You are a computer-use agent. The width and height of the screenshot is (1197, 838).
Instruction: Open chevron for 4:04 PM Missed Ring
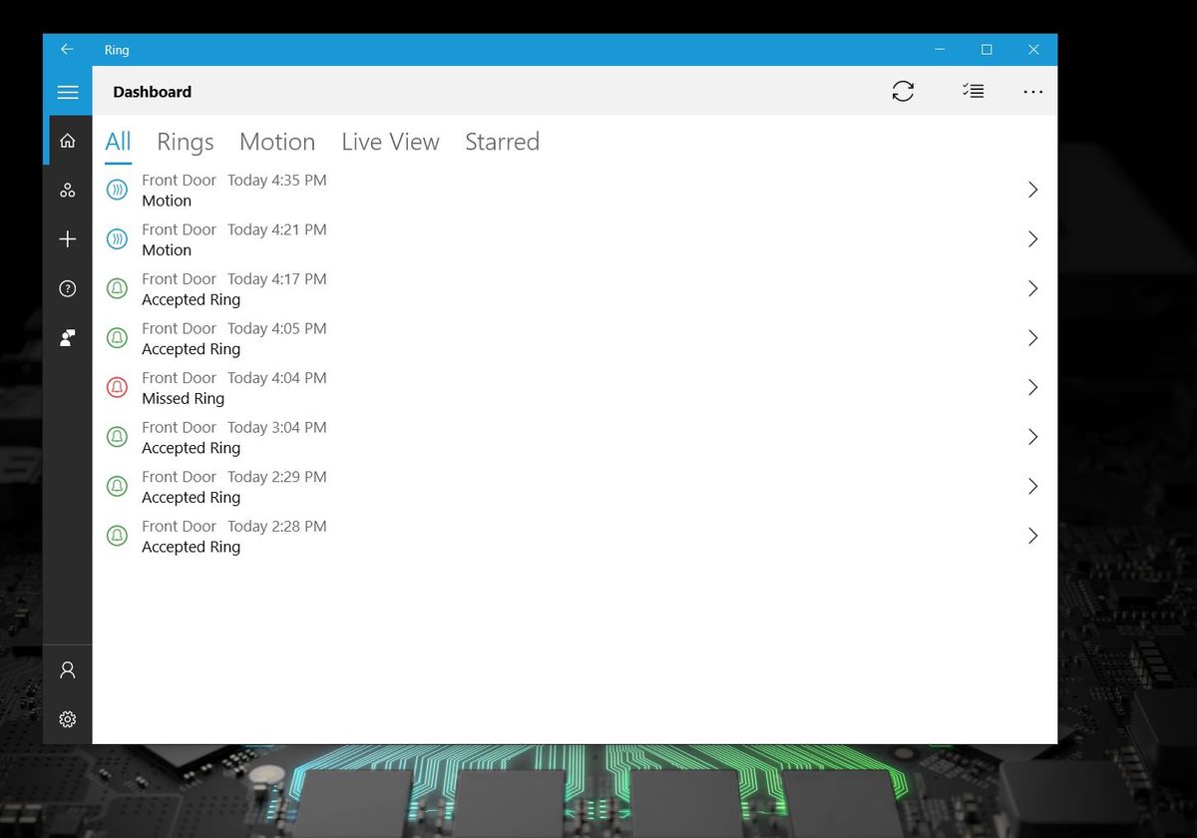pyautogui.click(x=1033, y=387)
